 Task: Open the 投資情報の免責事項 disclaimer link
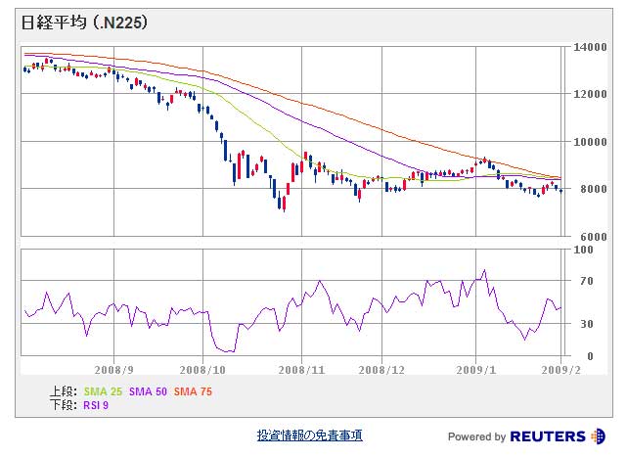[309, 435]
